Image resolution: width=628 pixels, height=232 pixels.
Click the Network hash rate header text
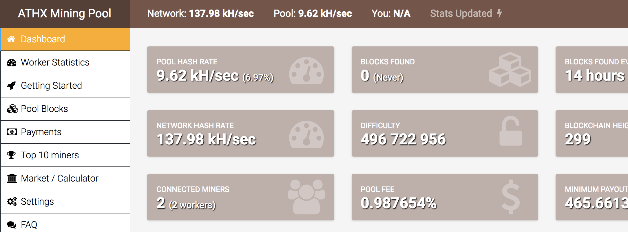pos(200,13)
